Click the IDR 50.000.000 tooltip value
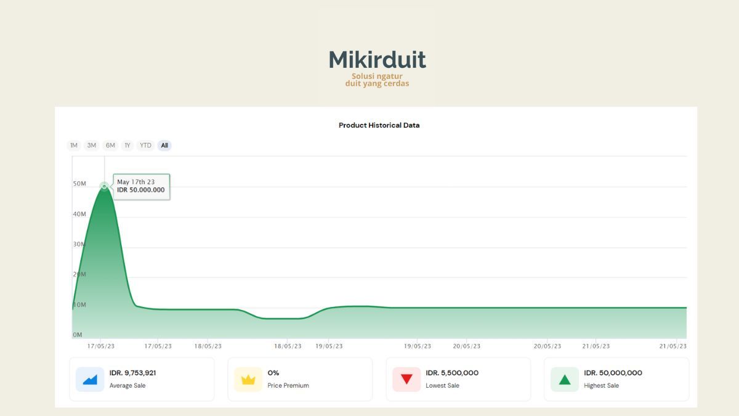 [x=141, y=190]
